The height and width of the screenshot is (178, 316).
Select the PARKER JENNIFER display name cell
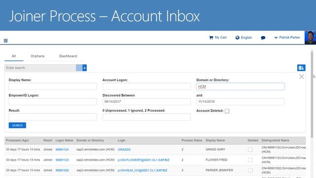point(219,170)
